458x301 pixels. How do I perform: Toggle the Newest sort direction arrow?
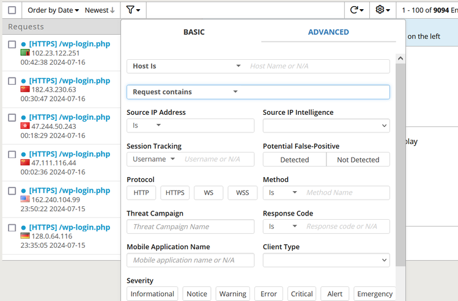(x=113, y=10)
